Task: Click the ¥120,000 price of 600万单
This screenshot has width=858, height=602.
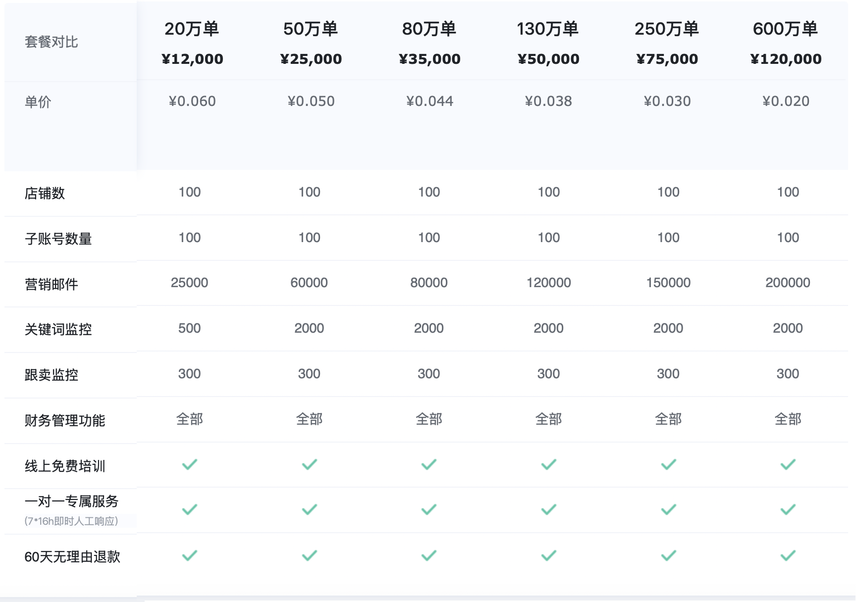Action: [x=786, y=59]
